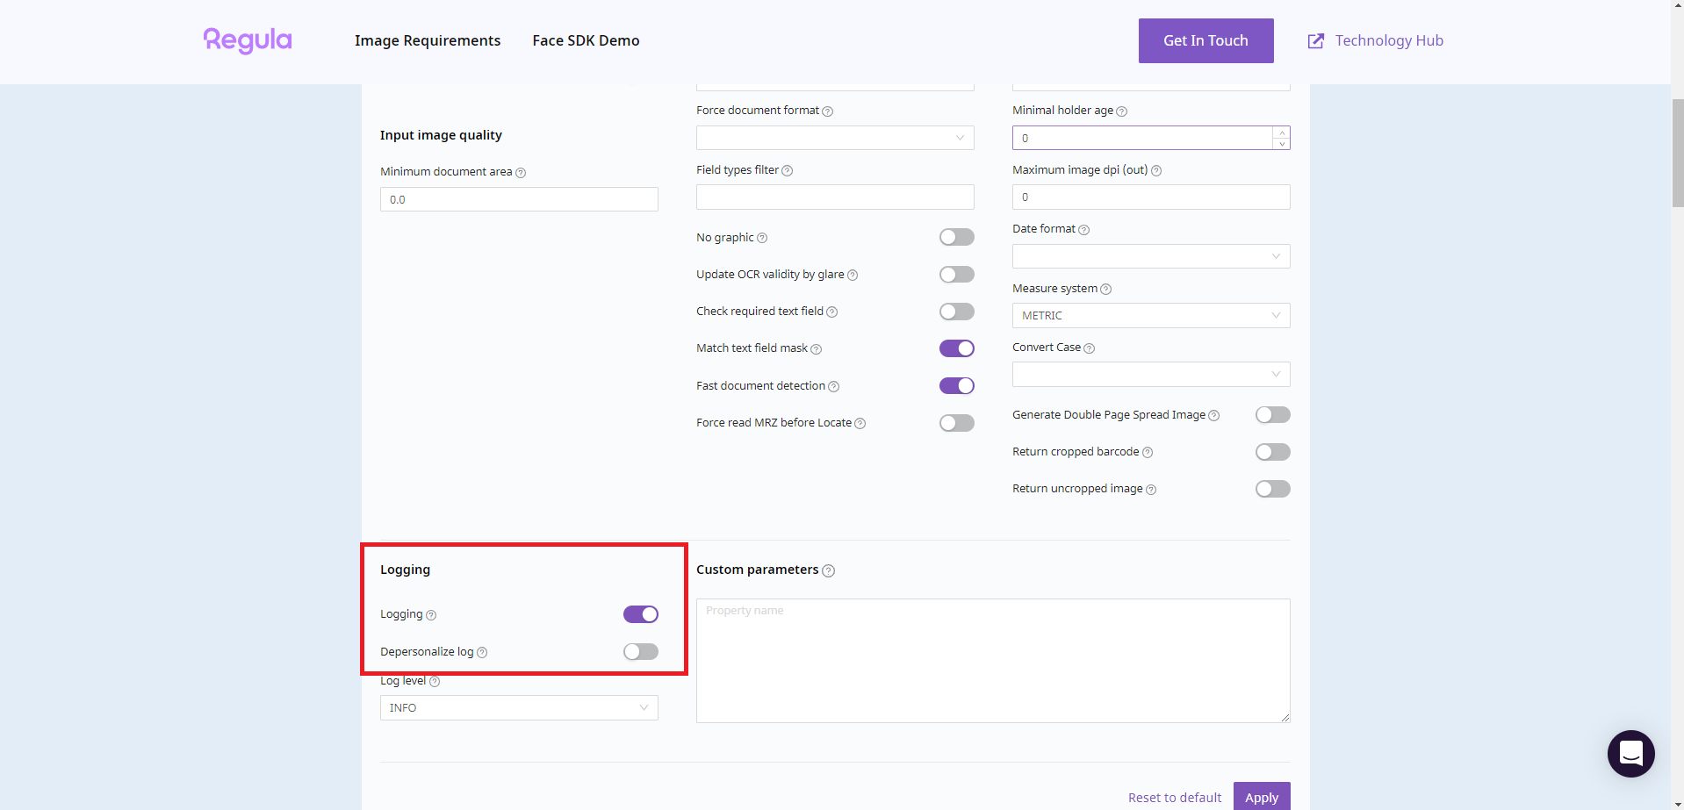Screen dimensions: 1684x810
Task: Disable the Logging toggle
Action: pyautogui.click(x=640, y=614)
